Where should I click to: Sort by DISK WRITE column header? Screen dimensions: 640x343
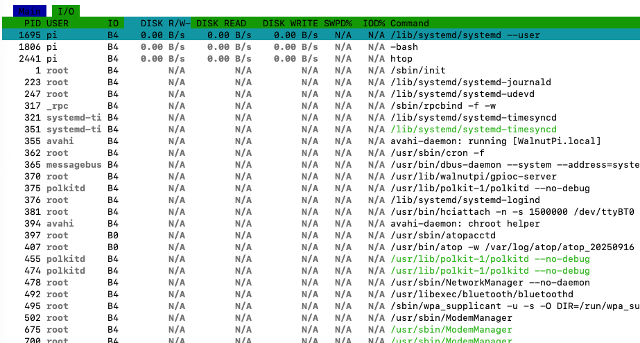point(291,24)
